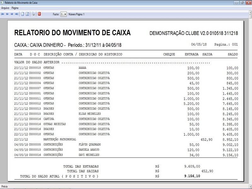Click the window title bar app icon
Image resolution: width=252 pixels, height=189 pixels.
[2, 3]
